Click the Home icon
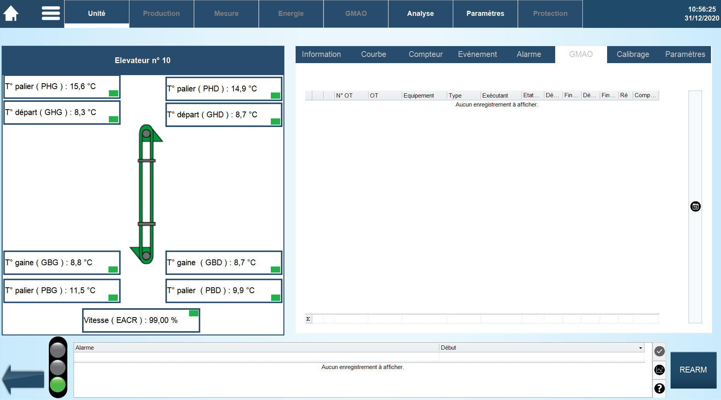This screenshot has width=721, height=400. click(x=11, y=13)
